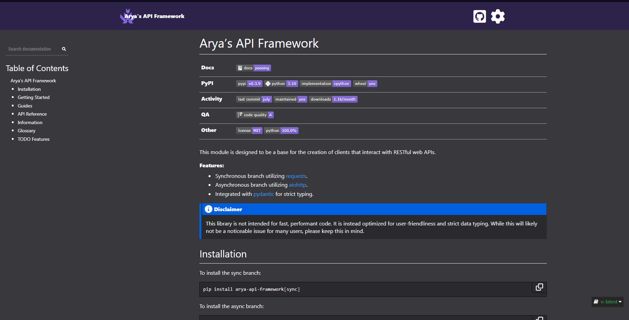Click the pypi v0.3.9 badge
The width and height of the screenshot is (629, 320).
click(x=249, y=84)
